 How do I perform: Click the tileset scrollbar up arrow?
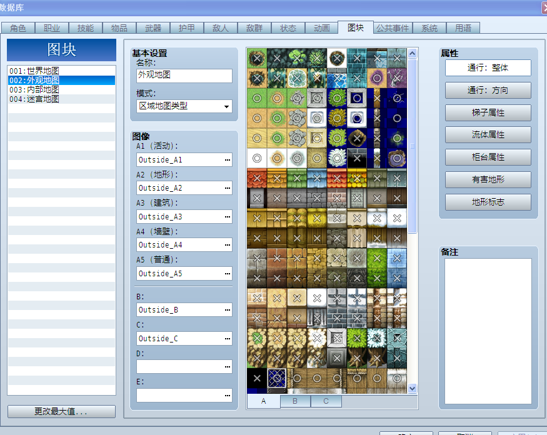(412, 53)
